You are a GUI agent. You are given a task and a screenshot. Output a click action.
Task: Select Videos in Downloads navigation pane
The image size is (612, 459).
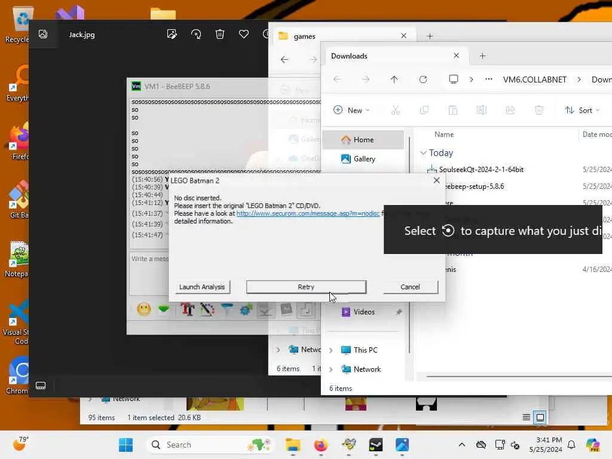[x=363, y=312]
